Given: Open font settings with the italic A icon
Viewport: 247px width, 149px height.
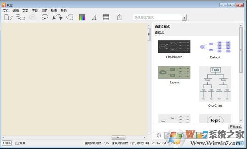Looking at the screenshot, I should point(94,17).
